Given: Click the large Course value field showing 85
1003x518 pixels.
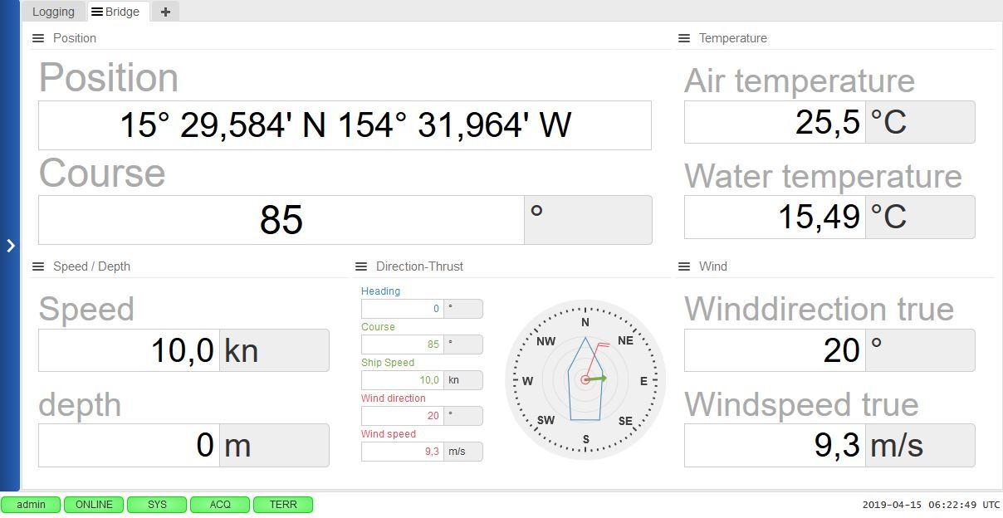Looking at the screenshot, I should (281, 220).
